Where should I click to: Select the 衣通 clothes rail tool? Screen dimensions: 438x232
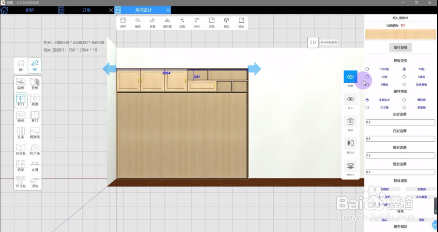point(35,166)
